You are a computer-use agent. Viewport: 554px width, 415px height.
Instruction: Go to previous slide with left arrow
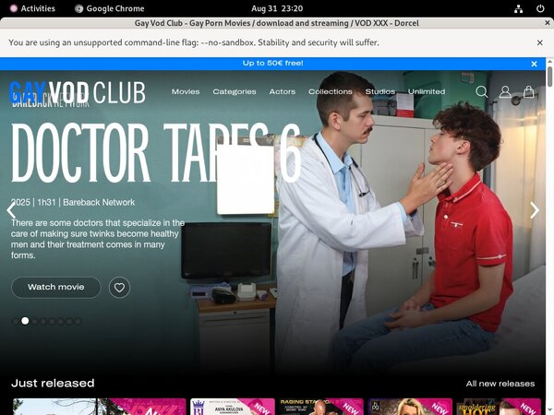coord(12,210)
